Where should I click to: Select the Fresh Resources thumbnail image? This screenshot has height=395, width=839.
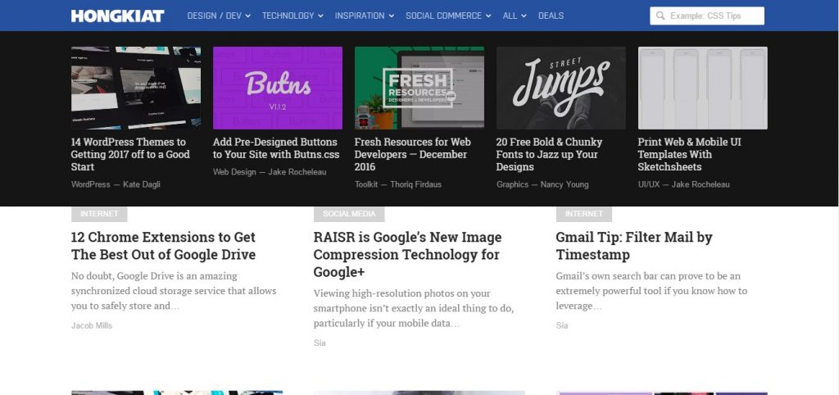click(419, 88)
